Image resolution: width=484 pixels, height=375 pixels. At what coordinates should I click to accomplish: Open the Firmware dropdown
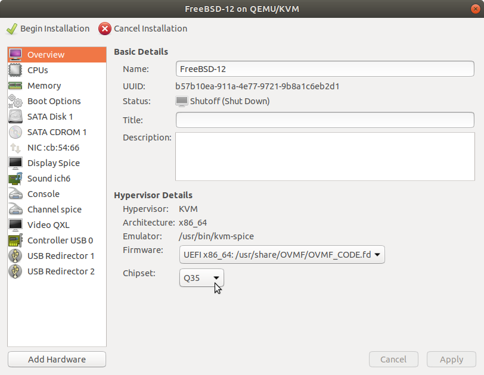[282, 255]
